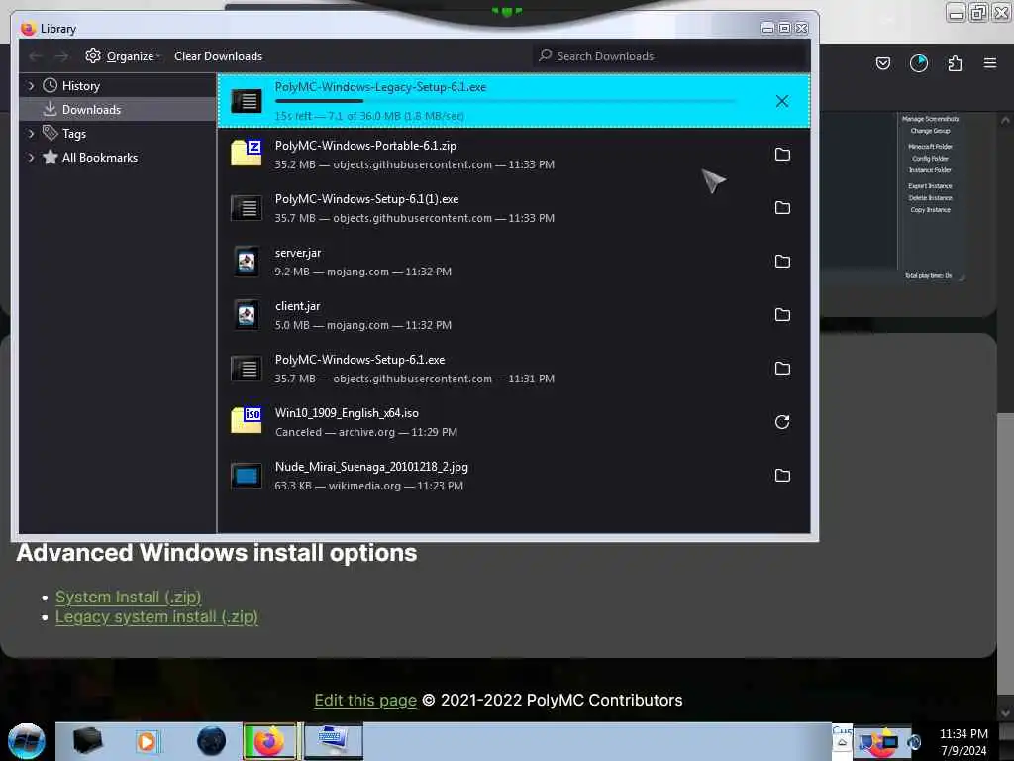Open the Firefox Pocket icon
Screen dimensions: 1014x761
click(882, 63)
